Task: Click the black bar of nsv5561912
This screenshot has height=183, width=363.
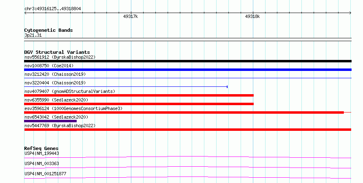Action: (x=188, y=61)
